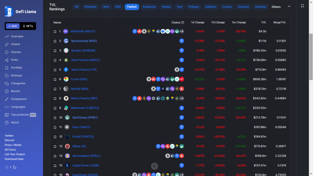Click the Chains column help icon
The height and width of the screenshot is (176, 313).
pyautogui.click(x=183, y=23)
